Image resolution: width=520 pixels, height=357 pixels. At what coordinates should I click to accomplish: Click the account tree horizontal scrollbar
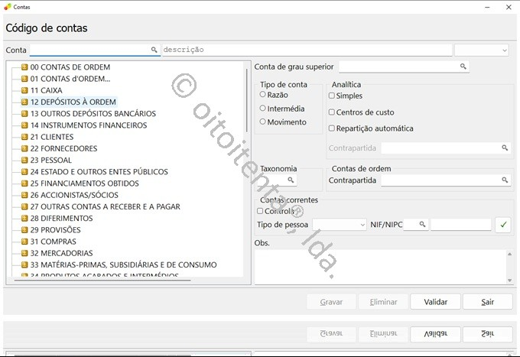click(102, 280)
